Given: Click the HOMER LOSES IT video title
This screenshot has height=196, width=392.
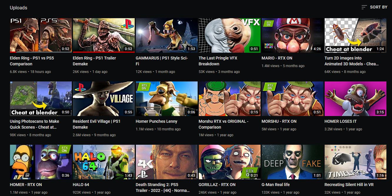Looking at the screenshot, I should (x=340, y=121).
